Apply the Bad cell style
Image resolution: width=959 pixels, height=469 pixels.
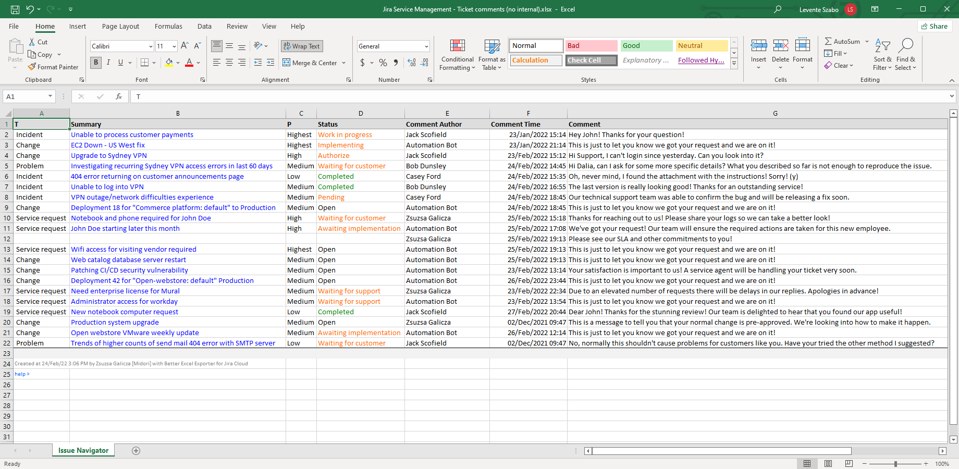[592, 46]
